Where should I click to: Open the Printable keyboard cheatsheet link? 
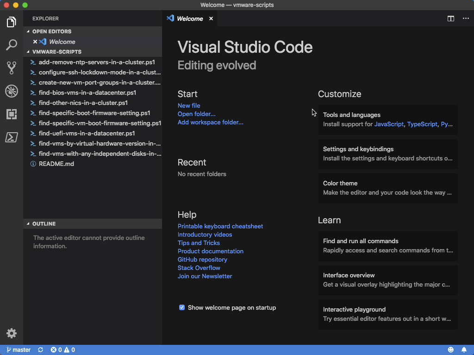pyautogui.click(x=220, y=226)
